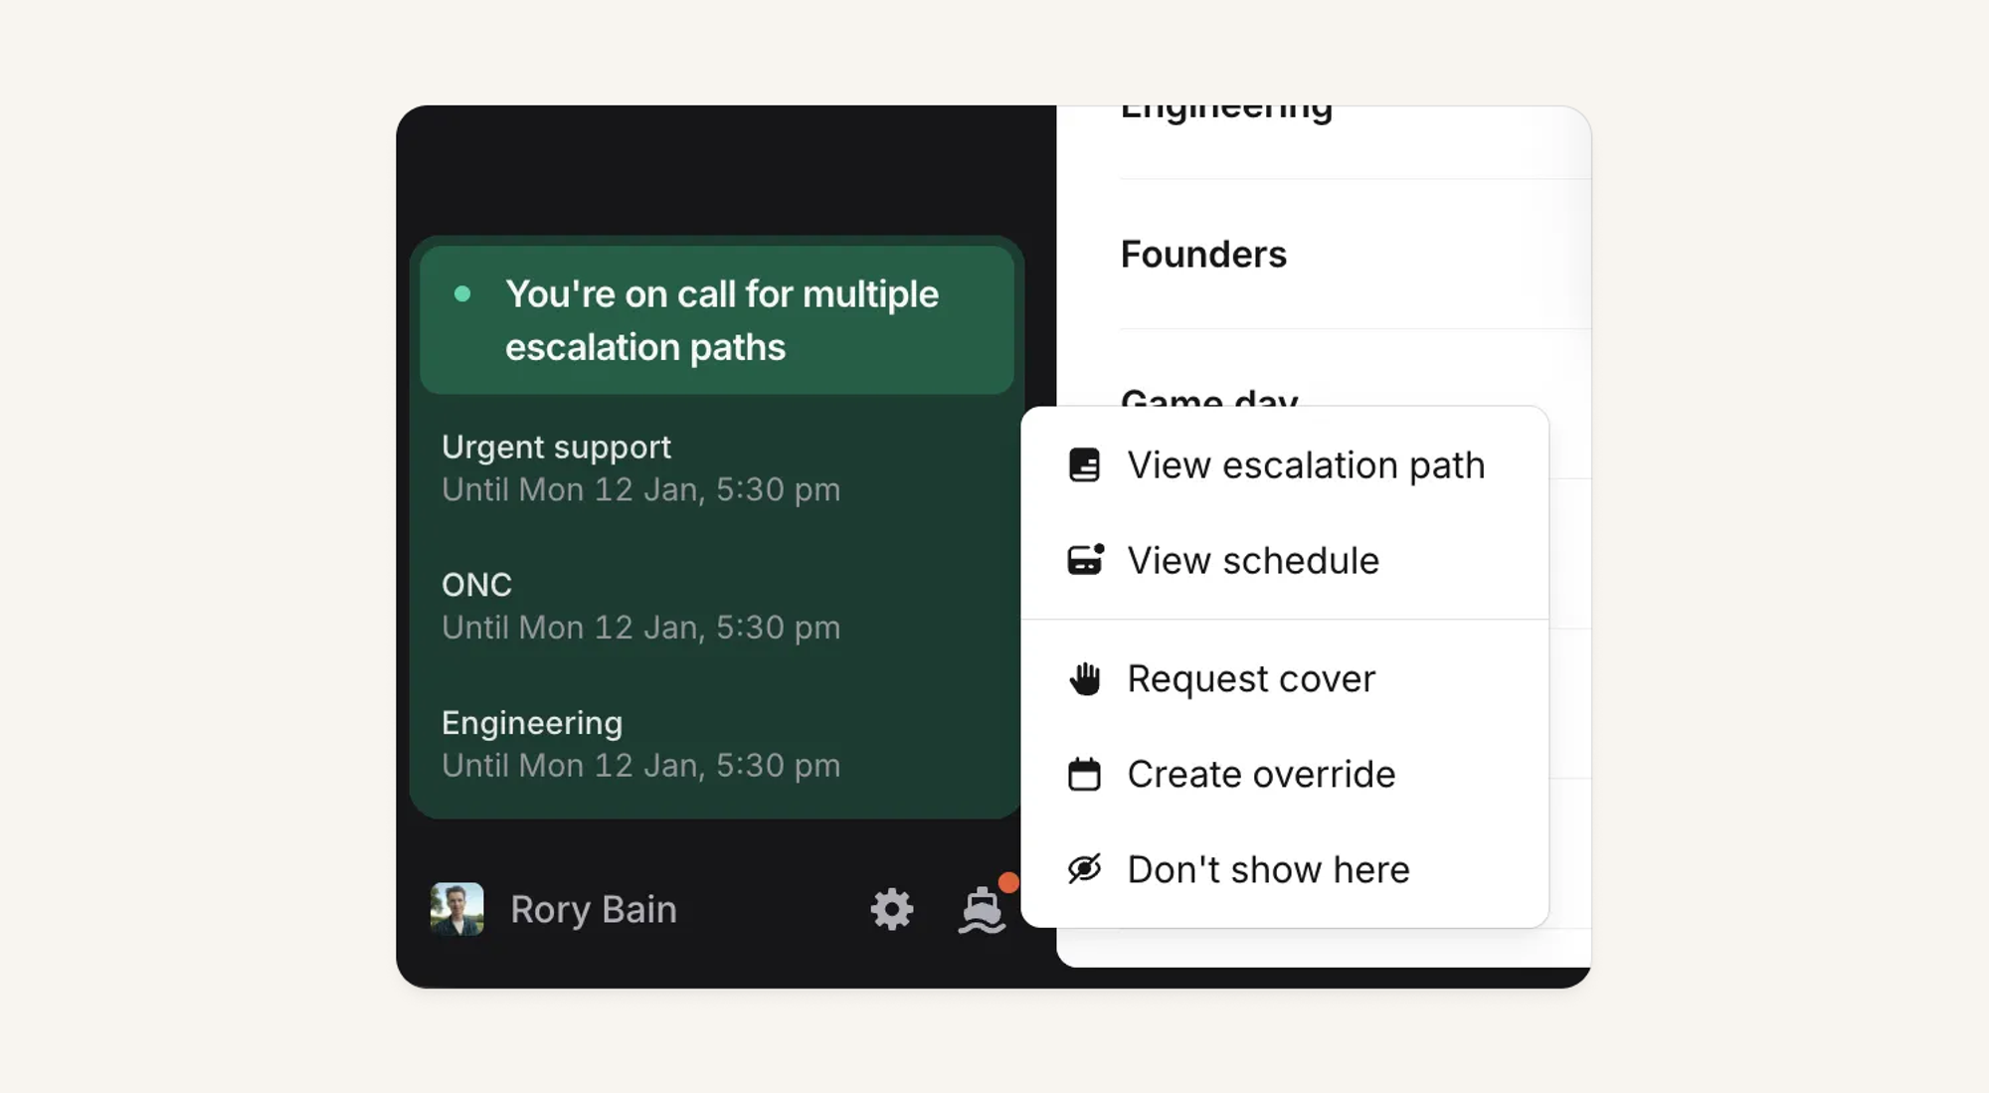Click Rory Bain's avatar thumbnail

pyautogui.click(x=457, y=909)
